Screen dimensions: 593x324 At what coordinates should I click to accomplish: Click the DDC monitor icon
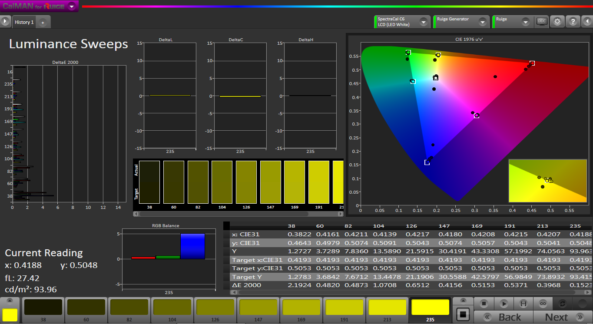[541, 22]
